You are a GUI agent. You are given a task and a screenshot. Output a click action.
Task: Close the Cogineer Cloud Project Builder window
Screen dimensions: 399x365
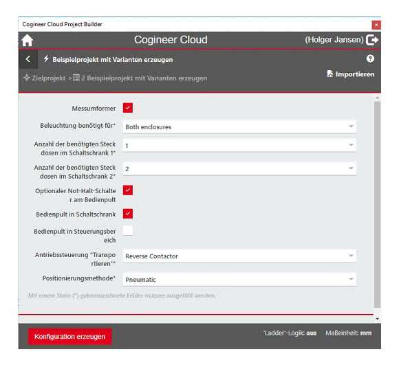[x=376, y=25]
